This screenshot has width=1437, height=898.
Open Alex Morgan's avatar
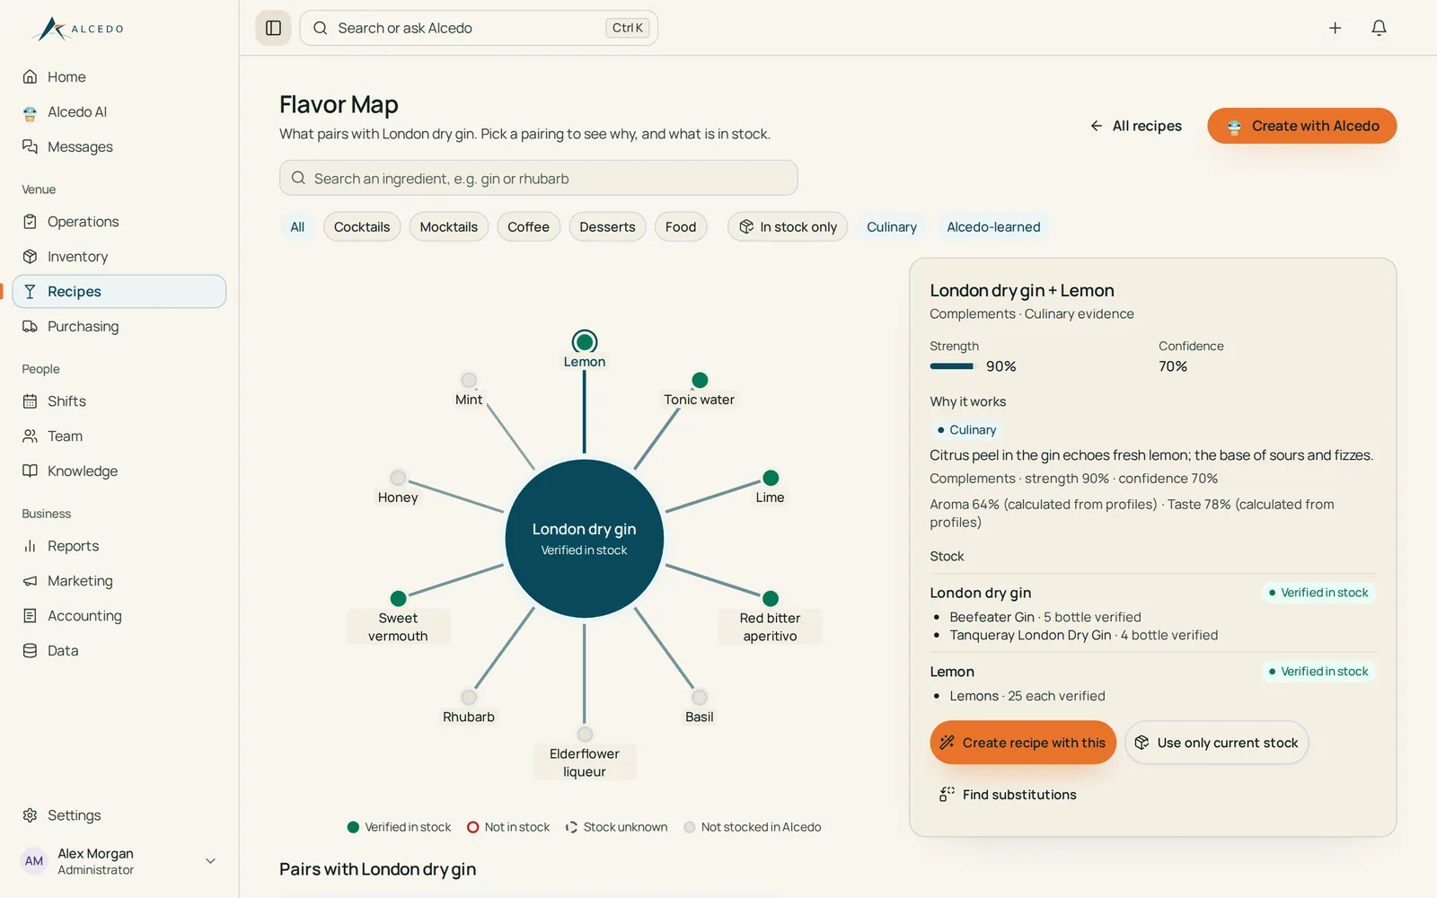click(x=34, y=861)
